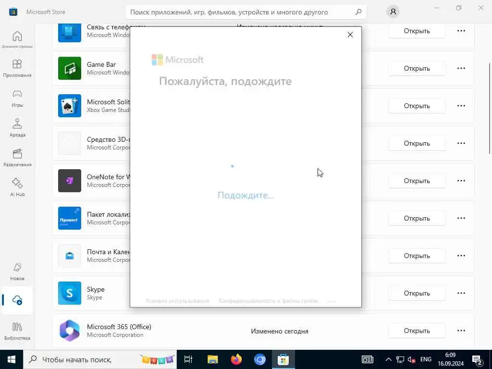Click the Изменено сегодня text
Viewport: 492px width, 369px height.
tap(280, 331)
